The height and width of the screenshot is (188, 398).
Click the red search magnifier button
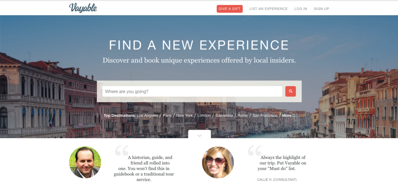[x=290, y=91]
